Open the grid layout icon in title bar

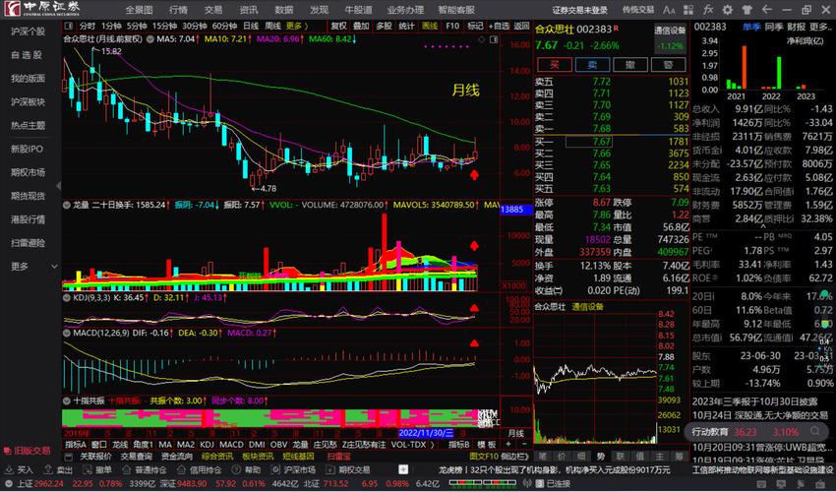point(688,10)
